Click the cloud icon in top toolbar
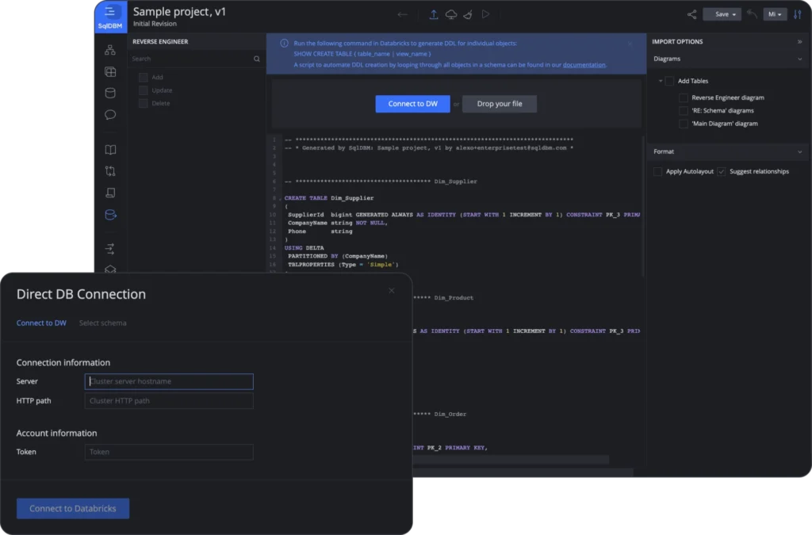This screenshot has height=535, width=812. [451, 14]
